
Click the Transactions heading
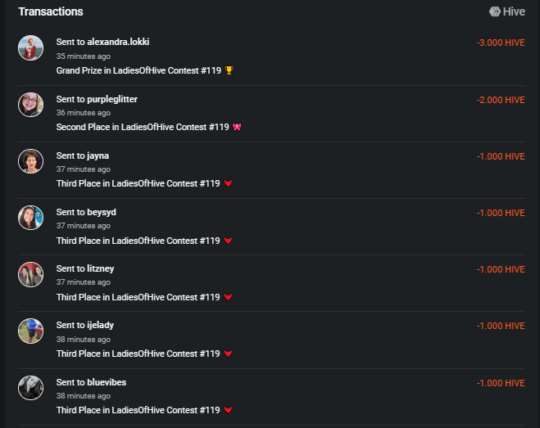(x=51, y=12)
